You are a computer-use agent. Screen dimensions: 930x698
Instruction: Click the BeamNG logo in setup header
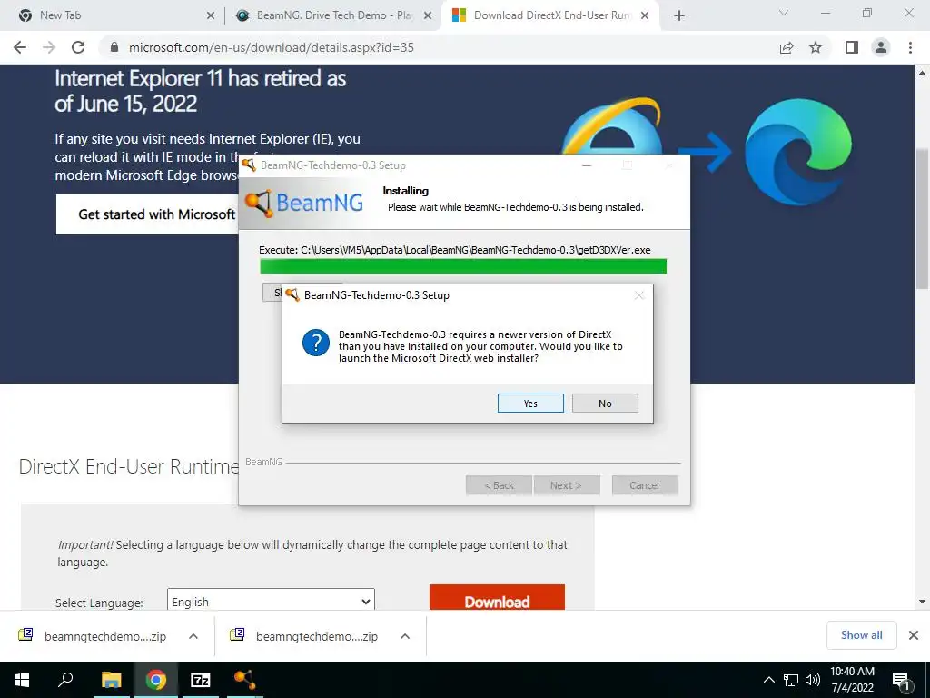click(x=303, y=203)
